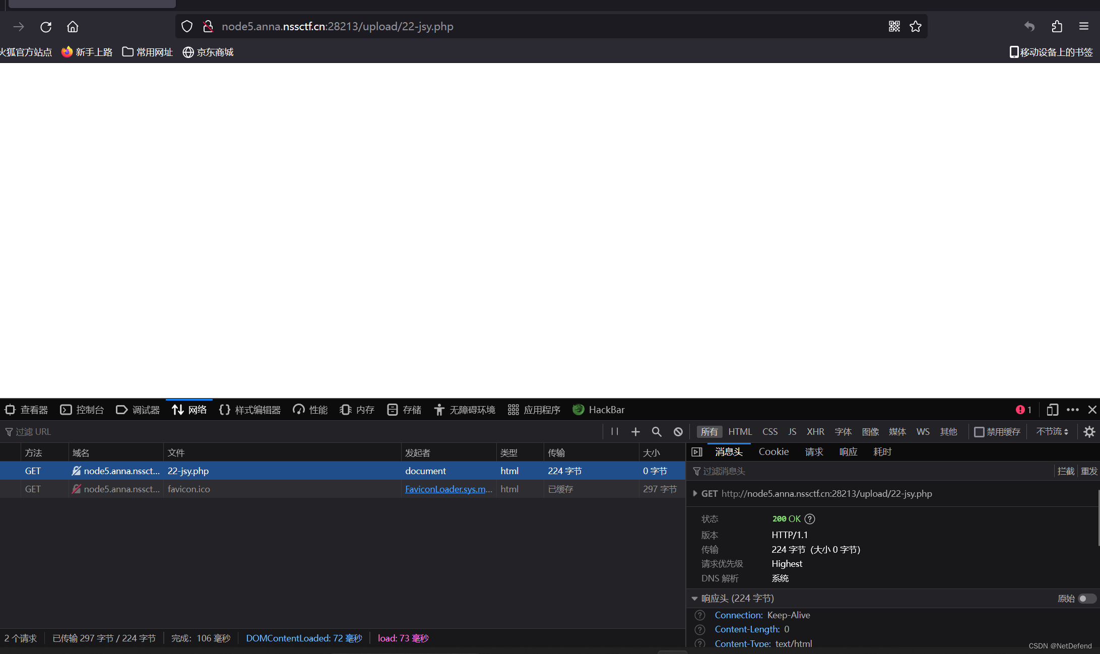Open devtools more options ellipsis
This screenshot has height=654, width=1100.
(1073, 410)
